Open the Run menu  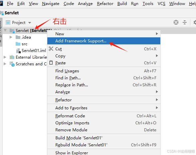[x=135, y=4]
